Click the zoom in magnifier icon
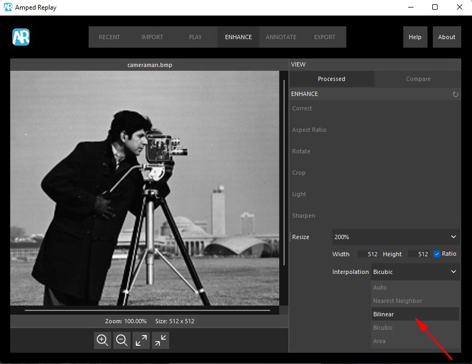The image size is (472, 364). (103, 340)
